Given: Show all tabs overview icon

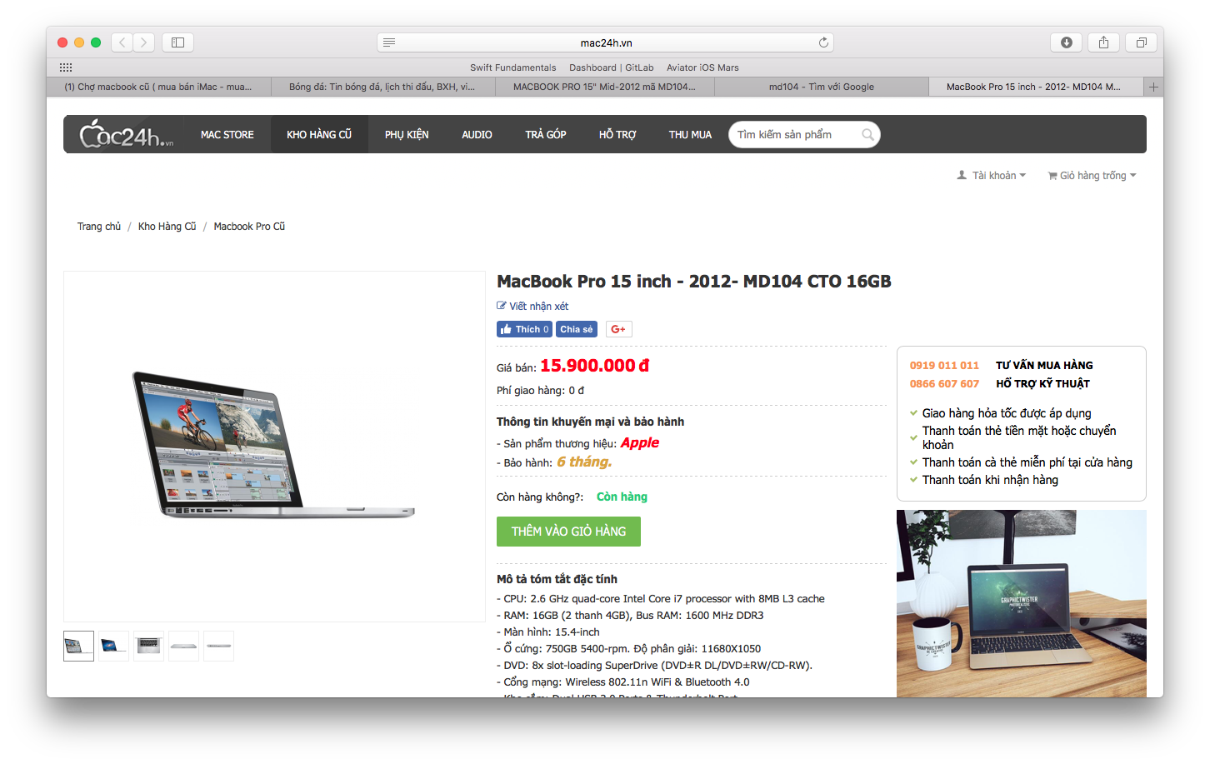Looking at the screenshot, I should tap(1141, 42).
